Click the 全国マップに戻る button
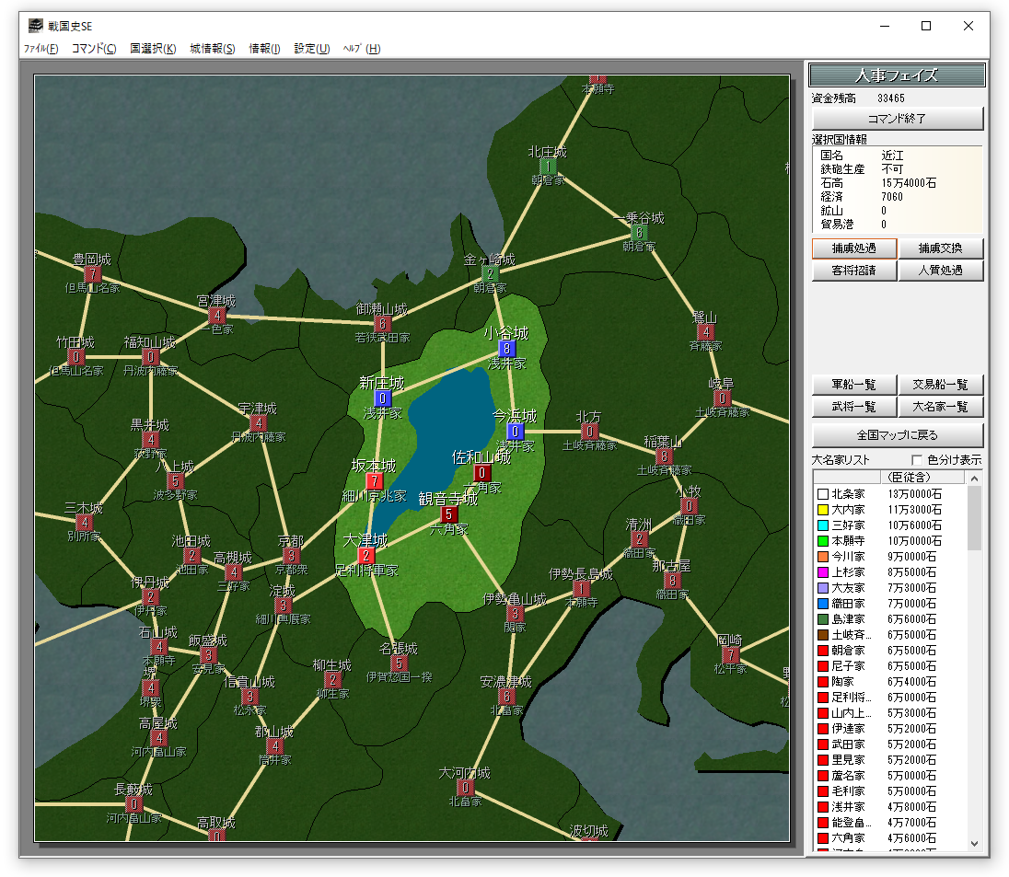The height and width of the screenshot is (877, 1009). tap(898, 435)
